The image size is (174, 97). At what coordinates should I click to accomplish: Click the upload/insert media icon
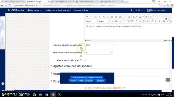[124, 21]
